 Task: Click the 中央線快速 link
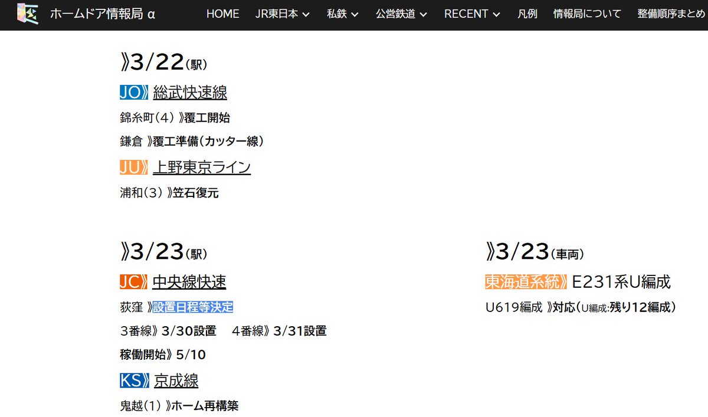pyautogui.click(x=188, y=283)
